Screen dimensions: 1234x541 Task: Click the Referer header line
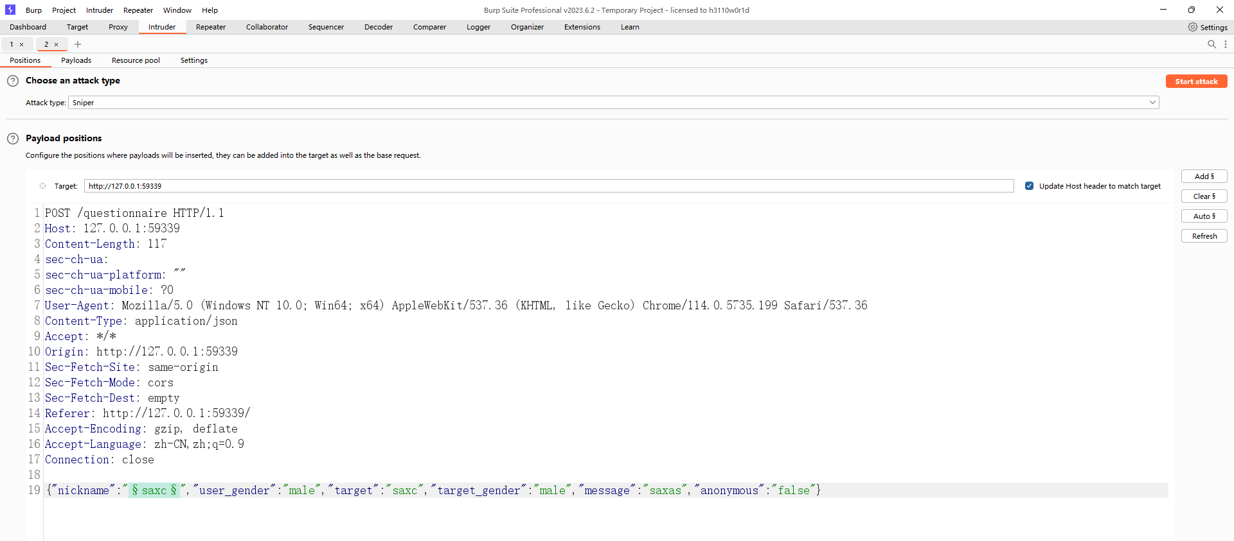pyautogui.click(x=147, y=413)
